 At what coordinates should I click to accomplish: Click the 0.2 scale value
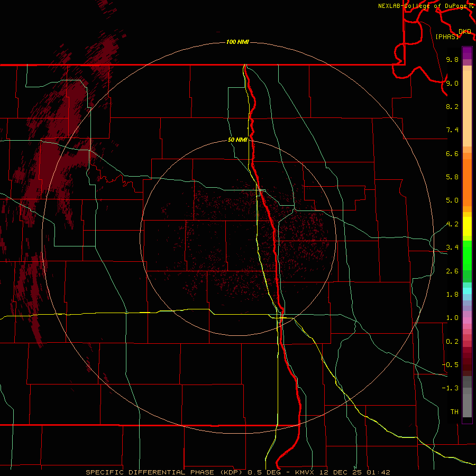coord(452,342)
